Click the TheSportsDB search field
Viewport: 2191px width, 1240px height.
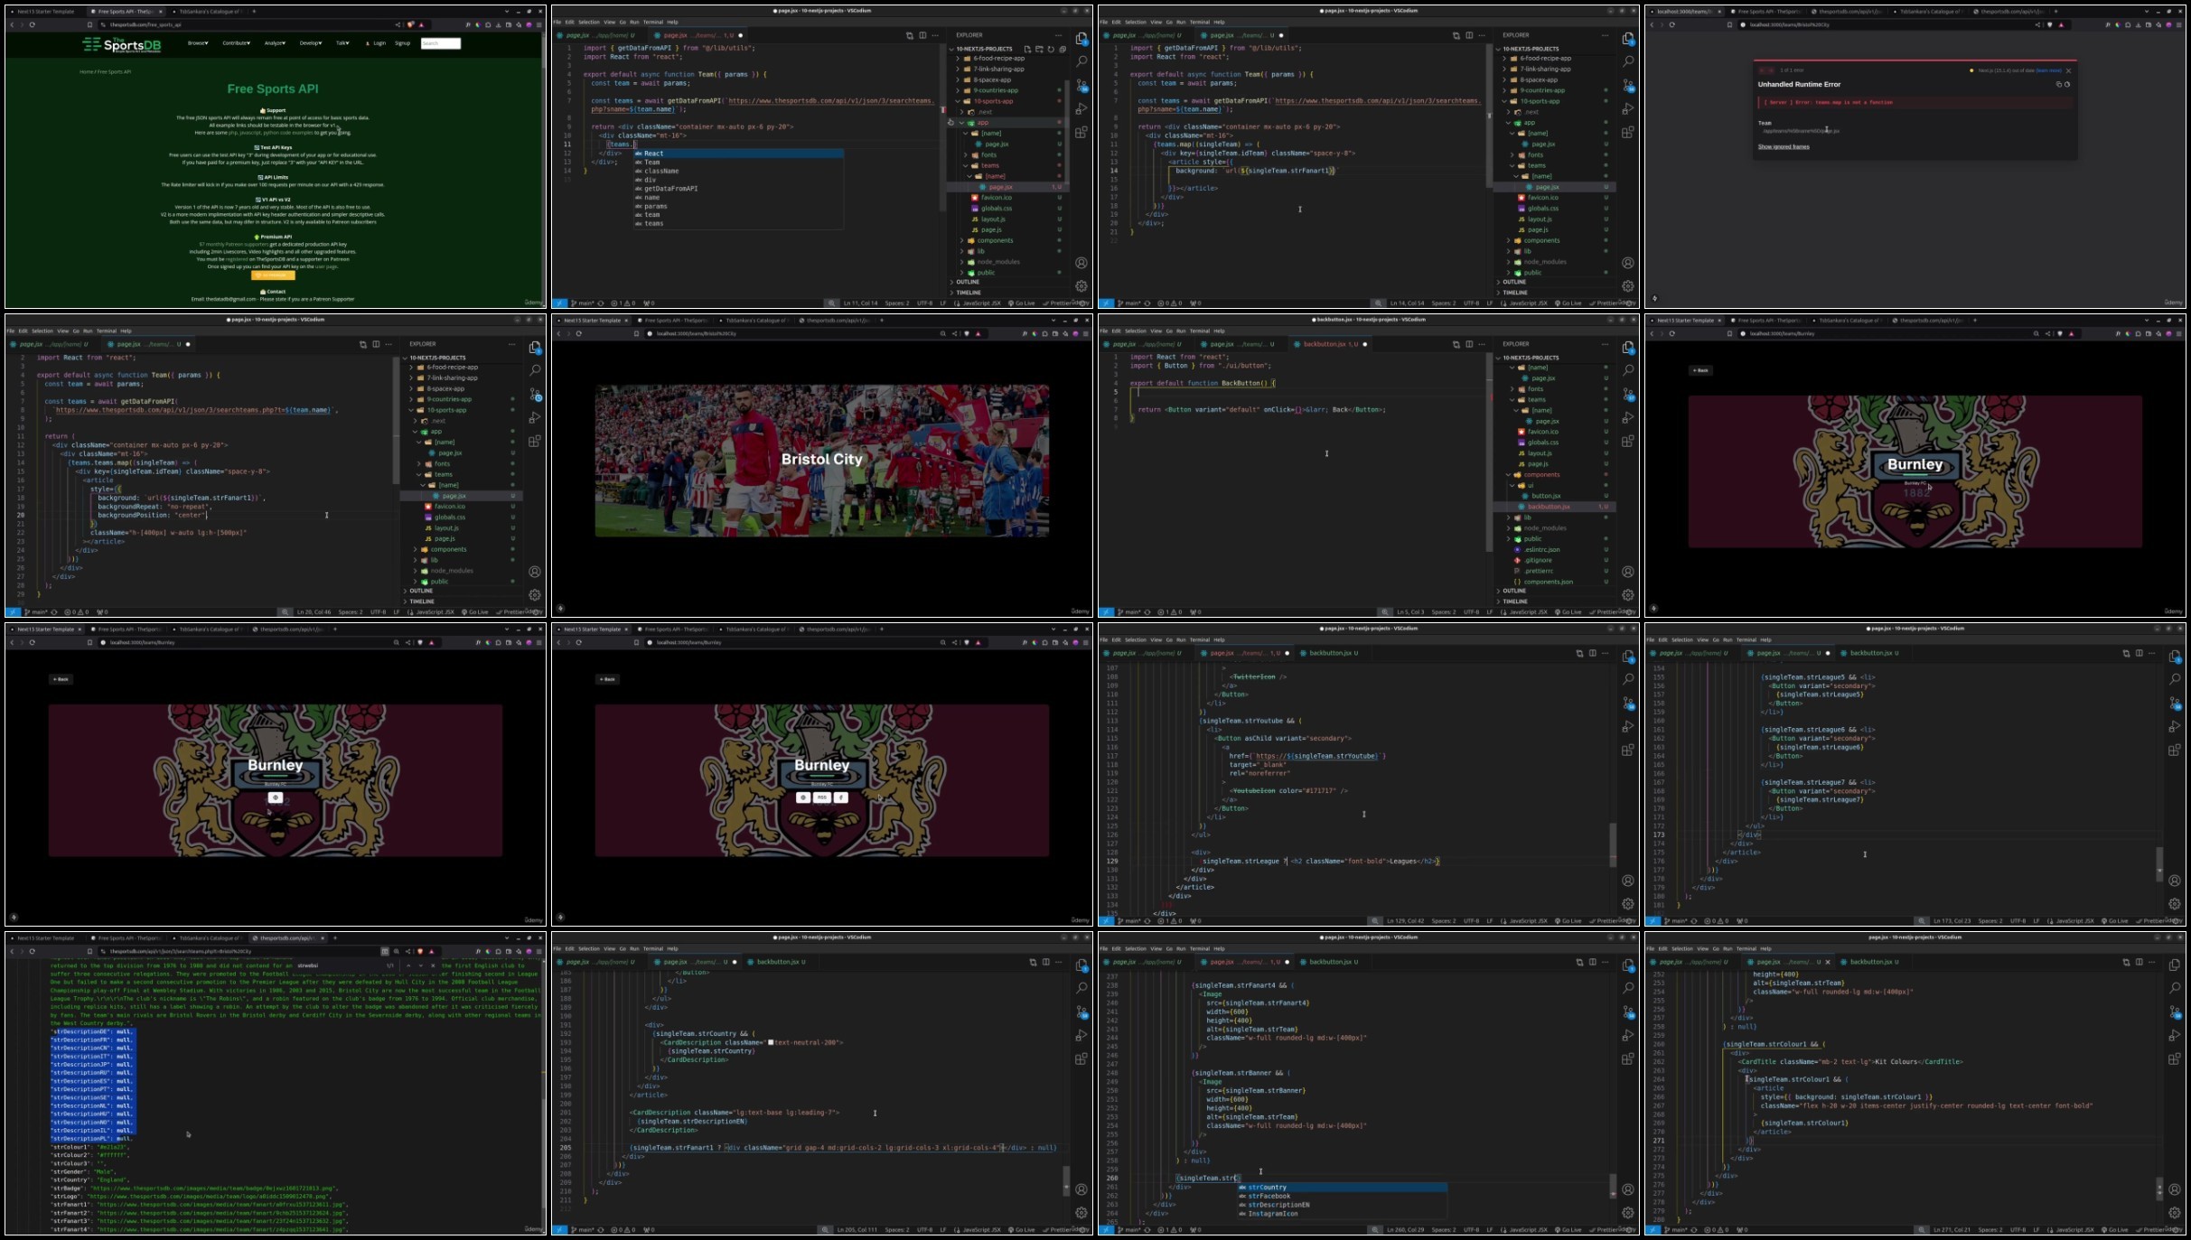(x=441, y=43)
